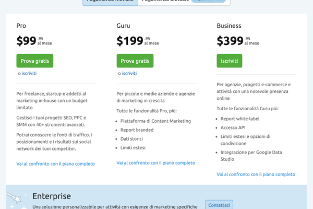Click the Business plan title
The image size is (313, 209).
[229, 25]
